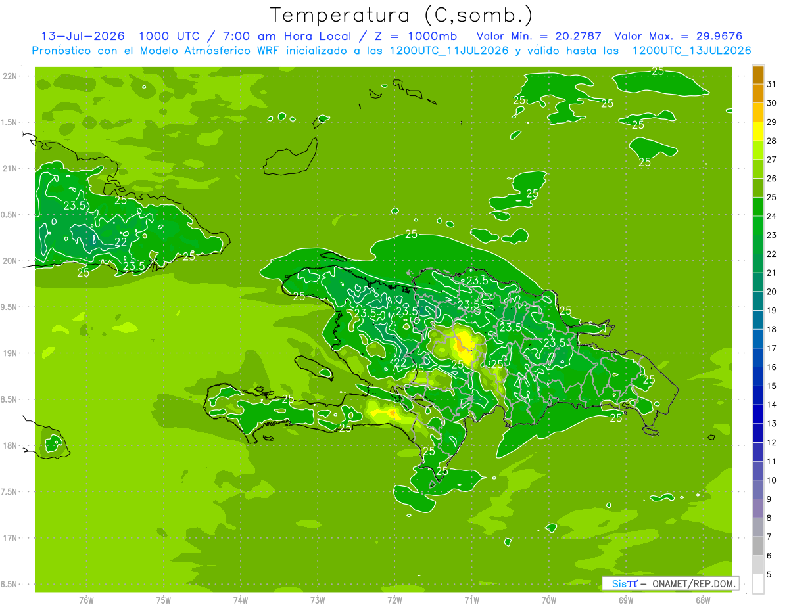Click the '73W' longitude axis label
Viewport: 789px width, 609px height.
[x=318, y=600]
